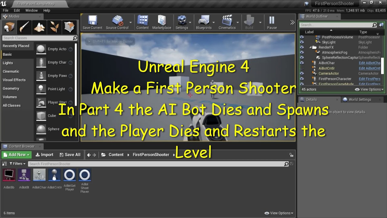Screen dimensions: 387x218
Task: Toggle visibility of CameraActor
Action: point(302,74)
